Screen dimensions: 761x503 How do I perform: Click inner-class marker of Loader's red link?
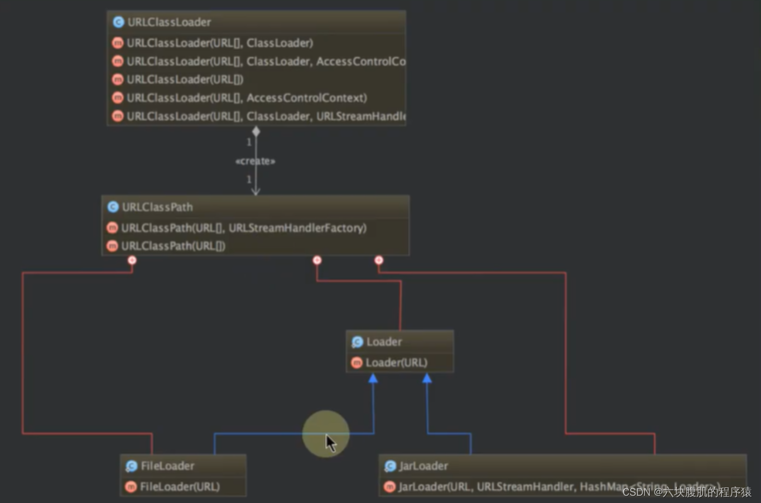[x=317, y=260]
